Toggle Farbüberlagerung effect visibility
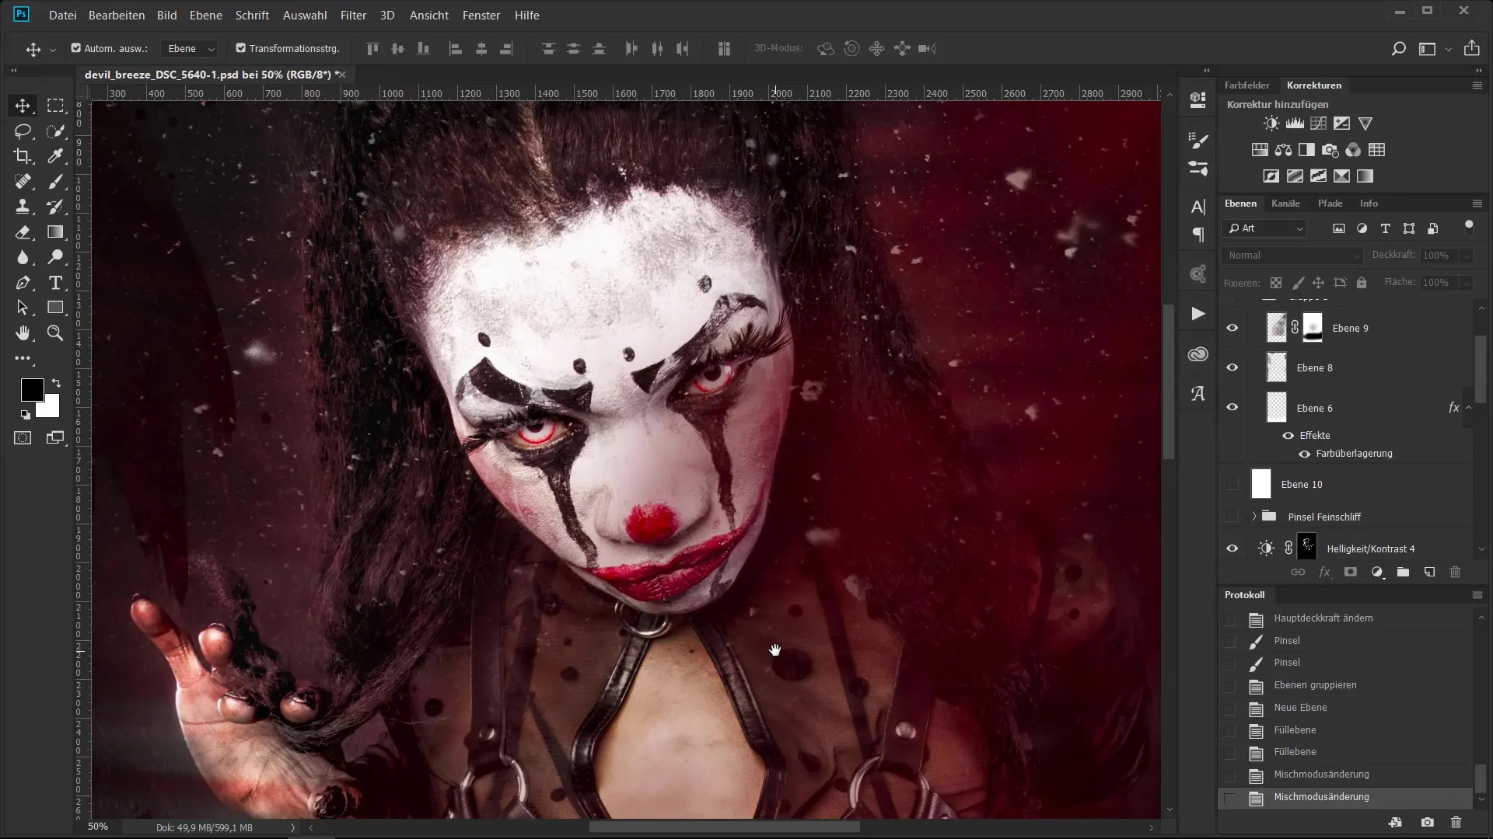1493x839 pixels. click(1305, 454)
